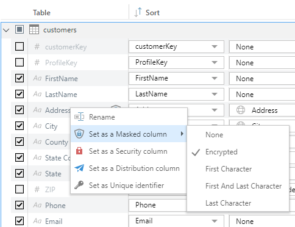Check the ZIP column checkbox
This screenshot has width=295, height=227.
[x=20, y=189]
